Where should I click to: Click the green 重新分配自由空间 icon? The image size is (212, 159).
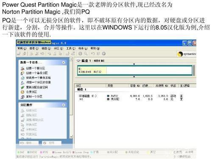tap(22, 87)
